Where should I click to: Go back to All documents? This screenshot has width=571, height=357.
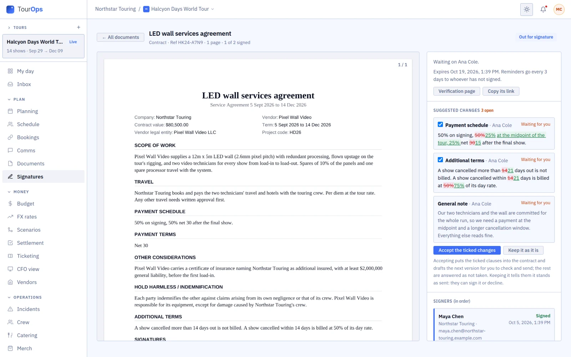[x=121, y=37]
